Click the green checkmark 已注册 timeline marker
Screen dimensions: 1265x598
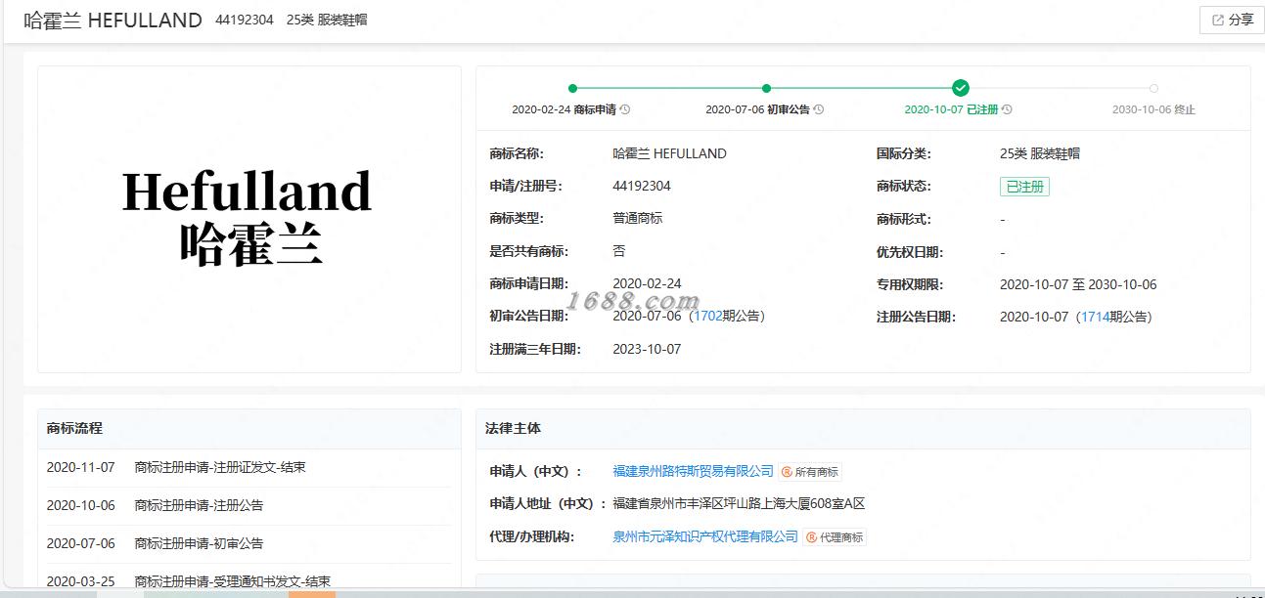[961, 88]
